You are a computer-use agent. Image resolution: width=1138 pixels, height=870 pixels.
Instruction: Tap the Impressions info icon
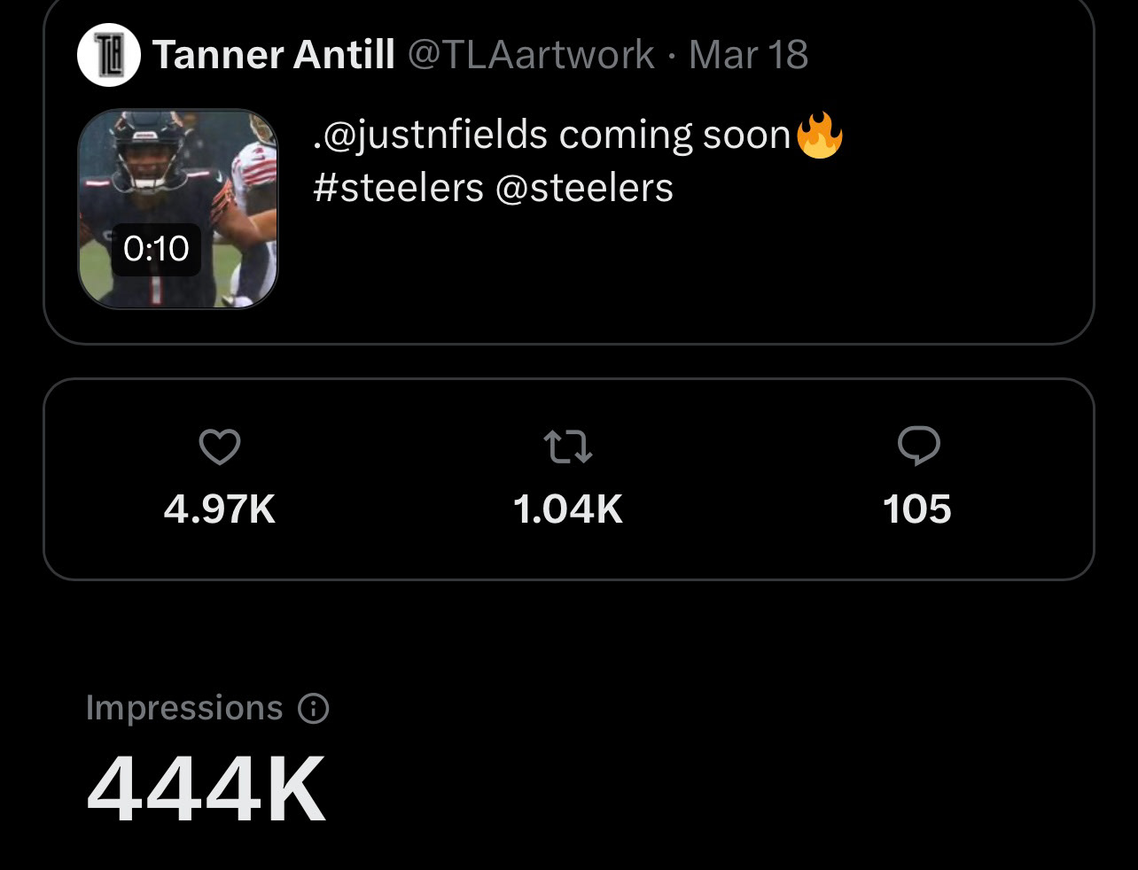point(314,709)
